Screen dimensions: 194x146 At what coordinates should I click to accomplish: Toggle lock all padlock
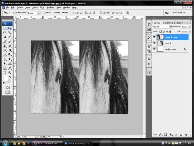tap(170, 31)
